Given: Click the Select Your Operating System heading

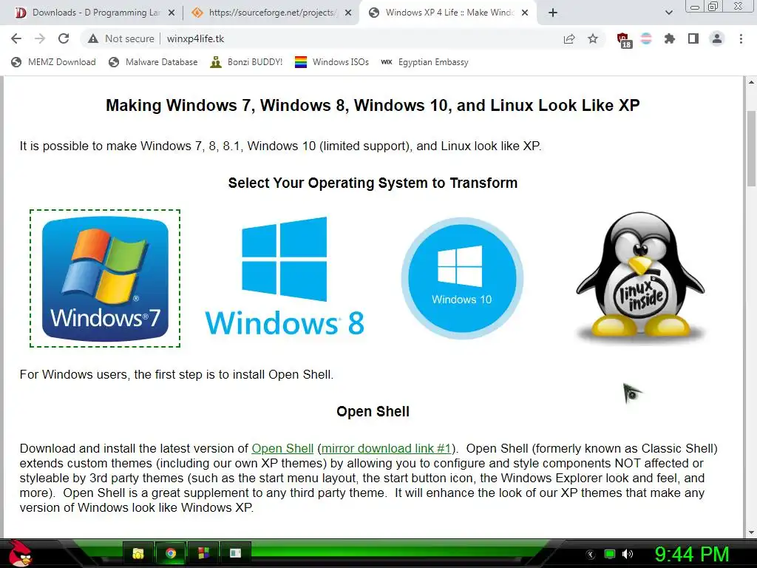Looking at the screenshot, I should (x=373, y=183).
